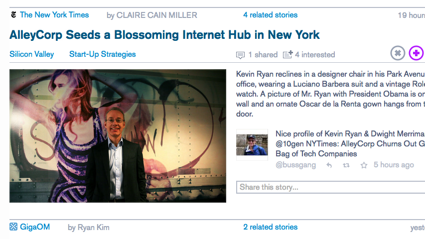Open the Kevin Ryan article photo
This screenshot has width=425, height=239.
click(118, 136)
